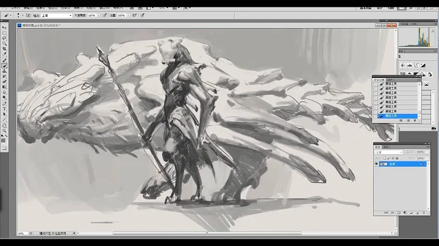Create new snapshot in History panel

[408, 121]
